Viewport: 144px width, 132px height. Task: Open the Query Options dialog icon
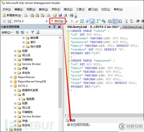87,21
